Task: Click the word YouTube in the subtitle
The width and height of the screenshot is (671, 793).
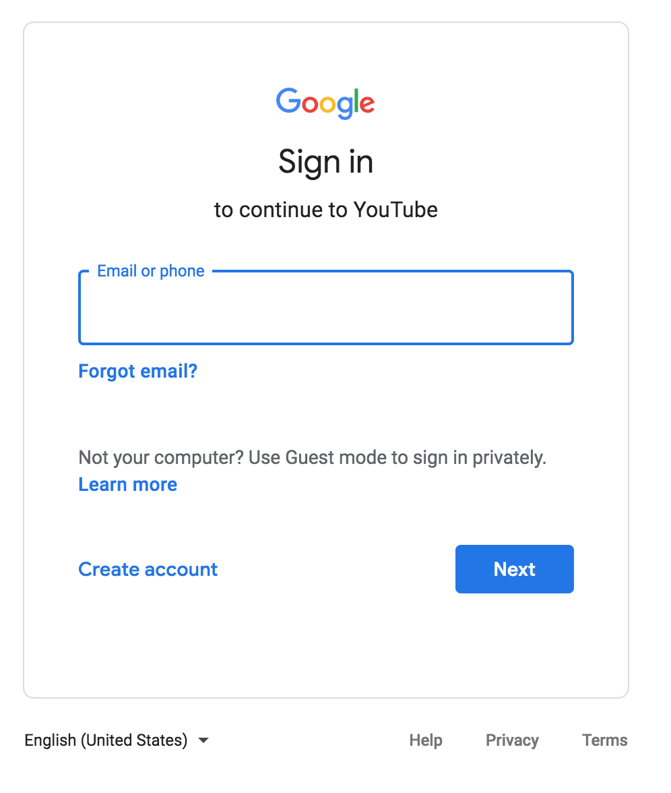Action: point(395,210)
